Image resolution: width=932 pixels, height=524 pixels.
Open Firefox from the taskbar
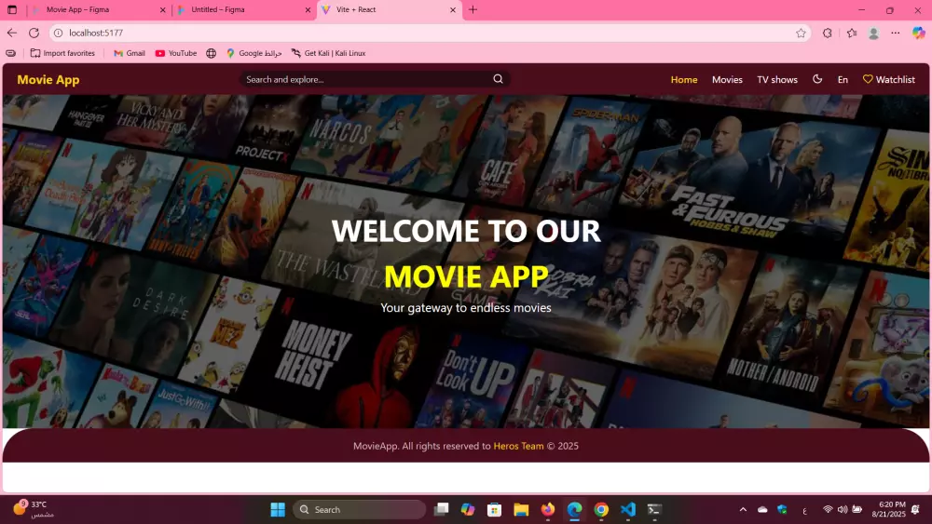[547, 509]
